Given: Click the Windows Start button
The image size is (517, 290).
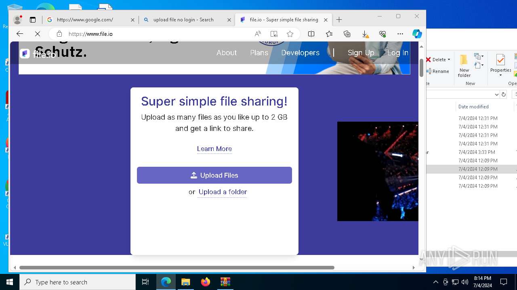Looking at the screenshot, I should pos(10,282).
